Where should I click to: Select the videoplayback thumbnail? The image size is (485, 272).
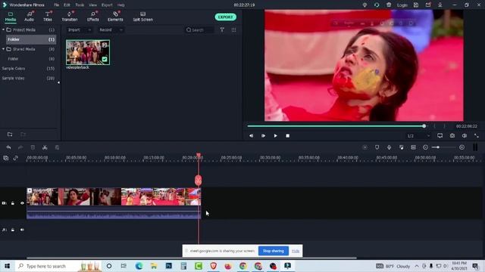[x=88, y=52]
